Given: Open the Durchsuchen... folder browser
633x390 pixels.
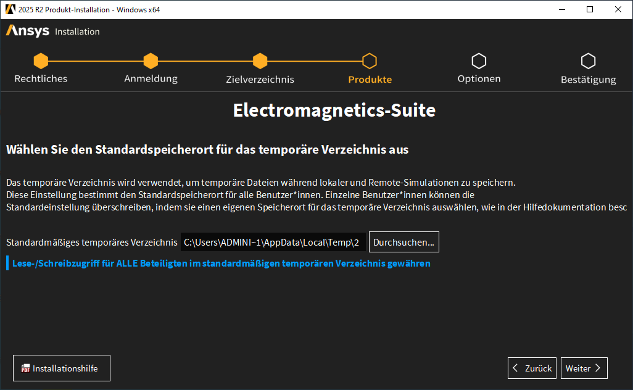Looking at the screenshot, I should coord(403,242).
